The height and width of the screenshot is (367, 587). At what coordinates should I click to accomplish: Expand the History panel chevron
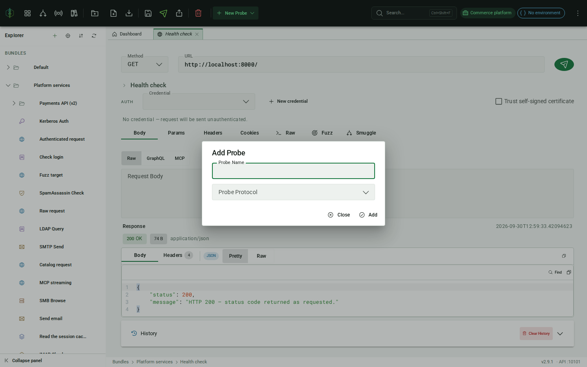click(560, 334)
